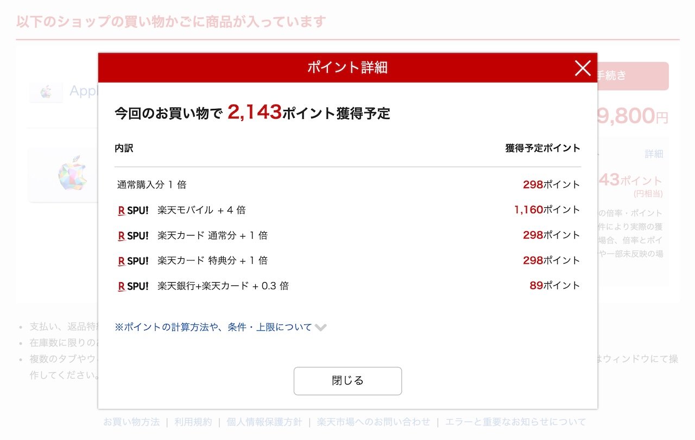
Task: Open エラーと重要なお知らせについて footer link
Action: point(516,422)
